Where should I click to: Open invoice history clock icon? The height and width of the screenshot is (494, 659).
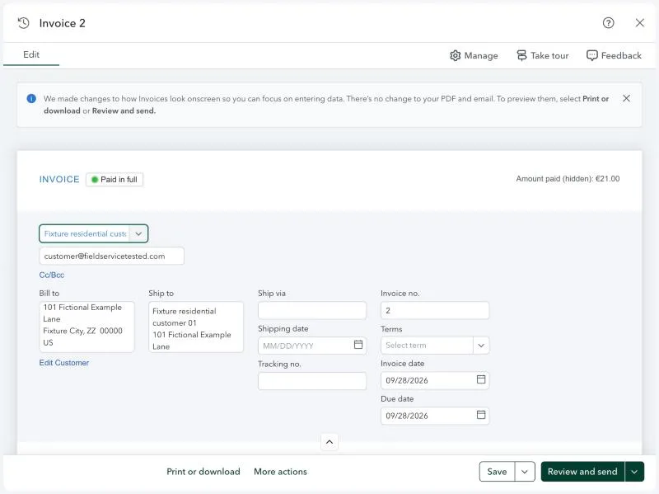[x=24, y=23]
